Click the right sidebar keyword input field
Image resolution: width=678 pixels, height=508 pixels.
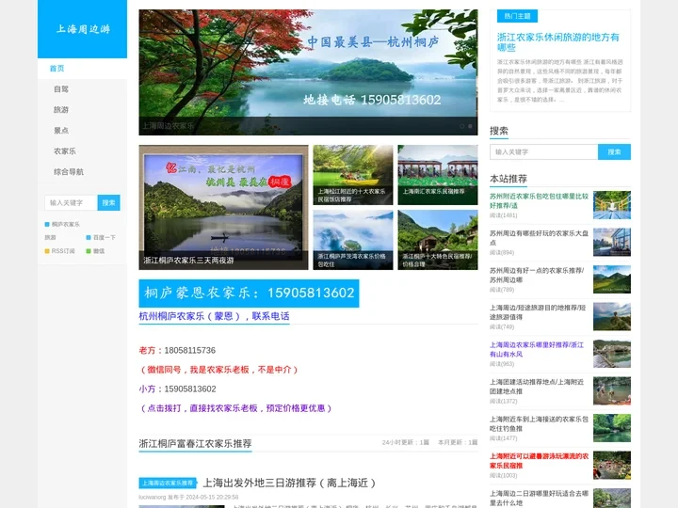(x=544, y=152)
